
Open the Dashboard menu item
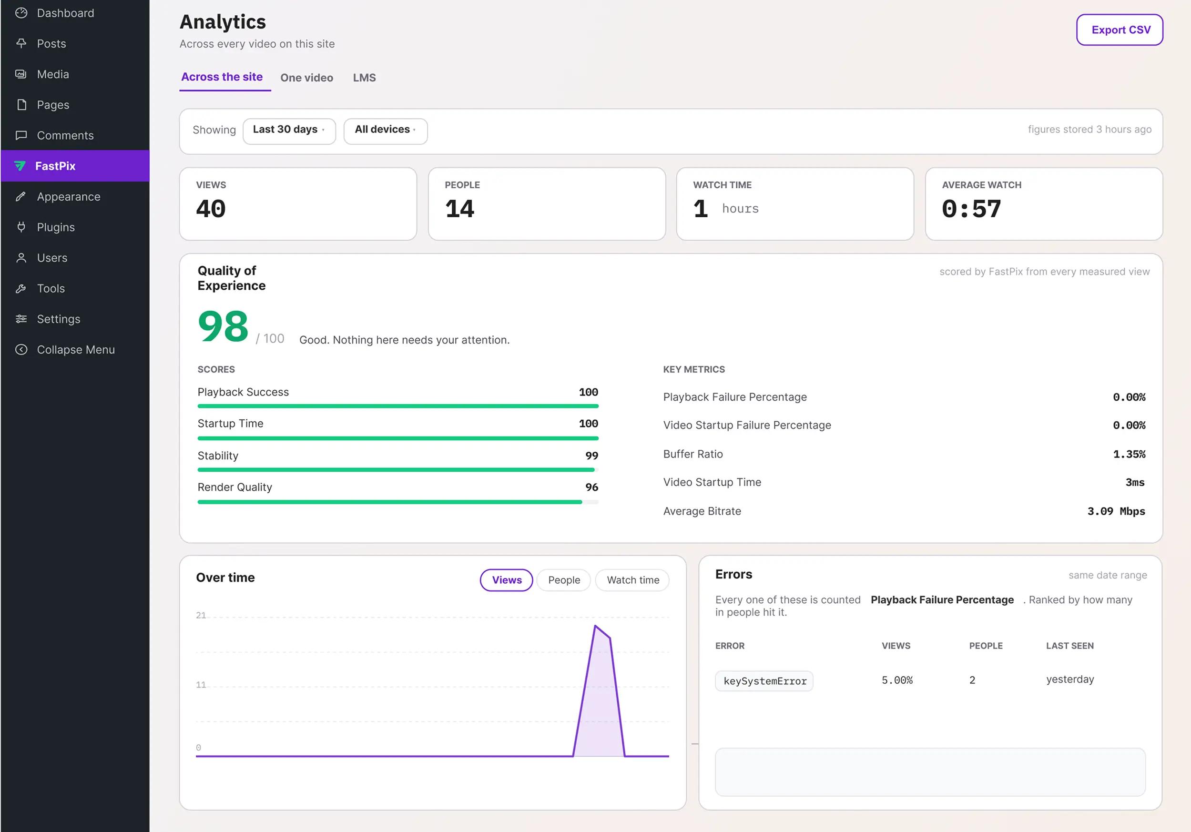(x=75, y=13)
